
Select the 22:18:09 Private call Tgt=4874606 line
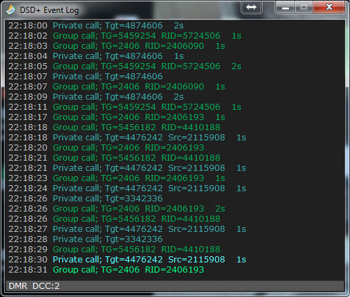point(96,97)
